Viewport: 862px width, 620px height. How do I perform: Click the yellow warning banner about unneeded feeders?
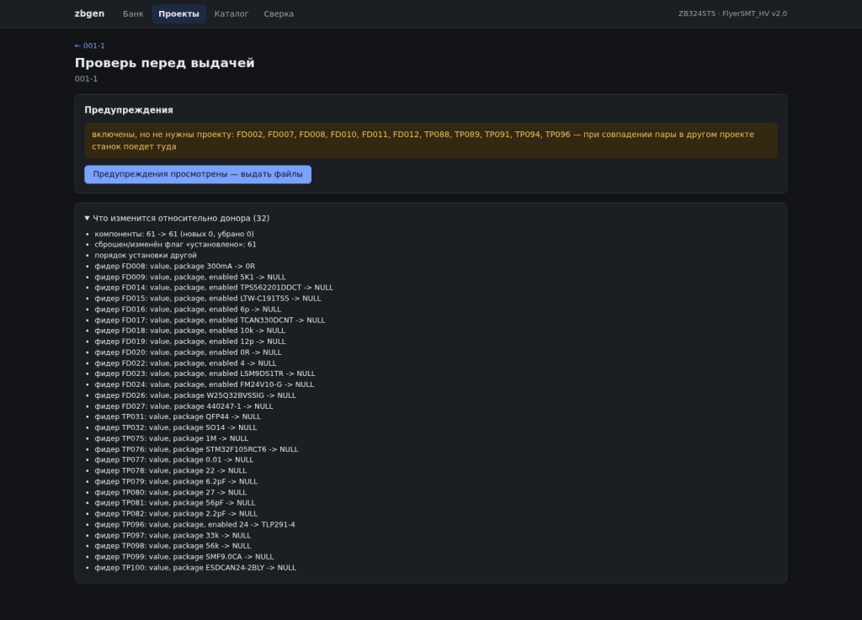[431, 140]
